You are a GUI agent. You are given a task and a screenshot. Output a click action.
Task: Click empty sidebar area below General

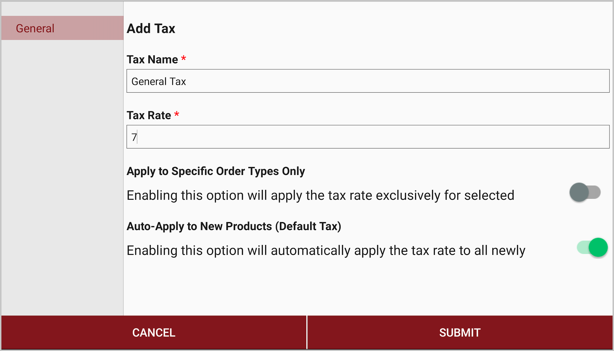tap(62, 177)
